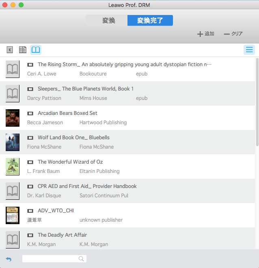
Task: Select The Deadly Art Affair placeholder cover
Action: [x=13, y=240]
